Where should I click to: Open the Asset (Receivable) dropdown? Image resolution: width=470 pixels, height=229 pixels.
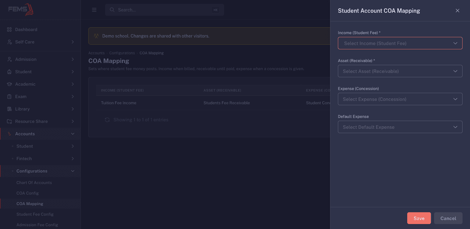[x=400, y=71]
